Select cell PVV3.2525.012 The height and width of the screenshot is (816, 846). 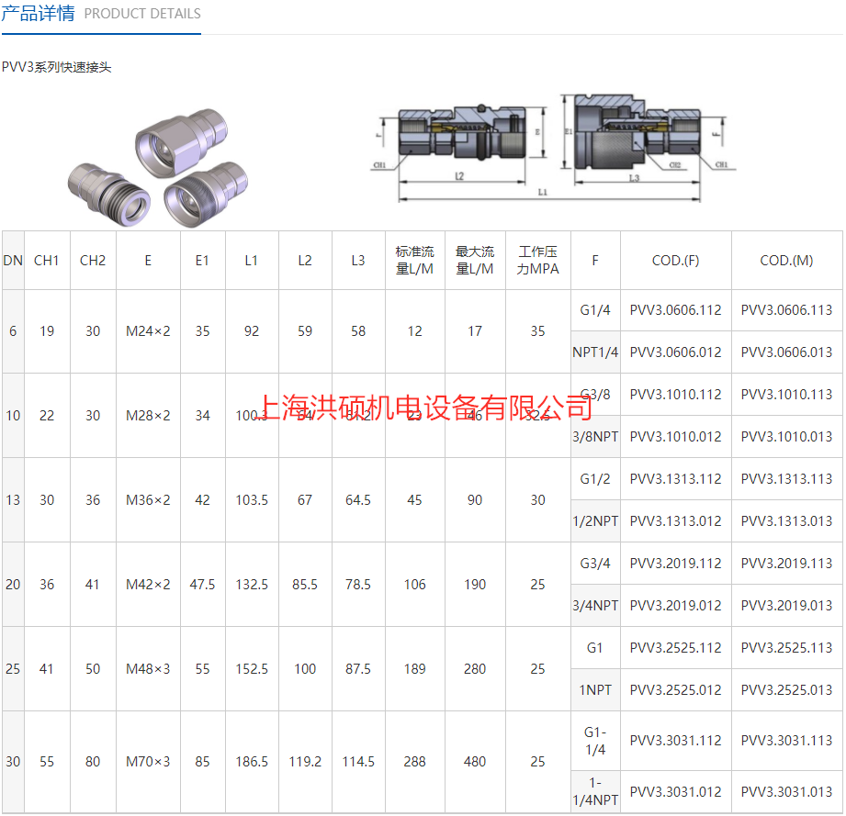point(675,690)
